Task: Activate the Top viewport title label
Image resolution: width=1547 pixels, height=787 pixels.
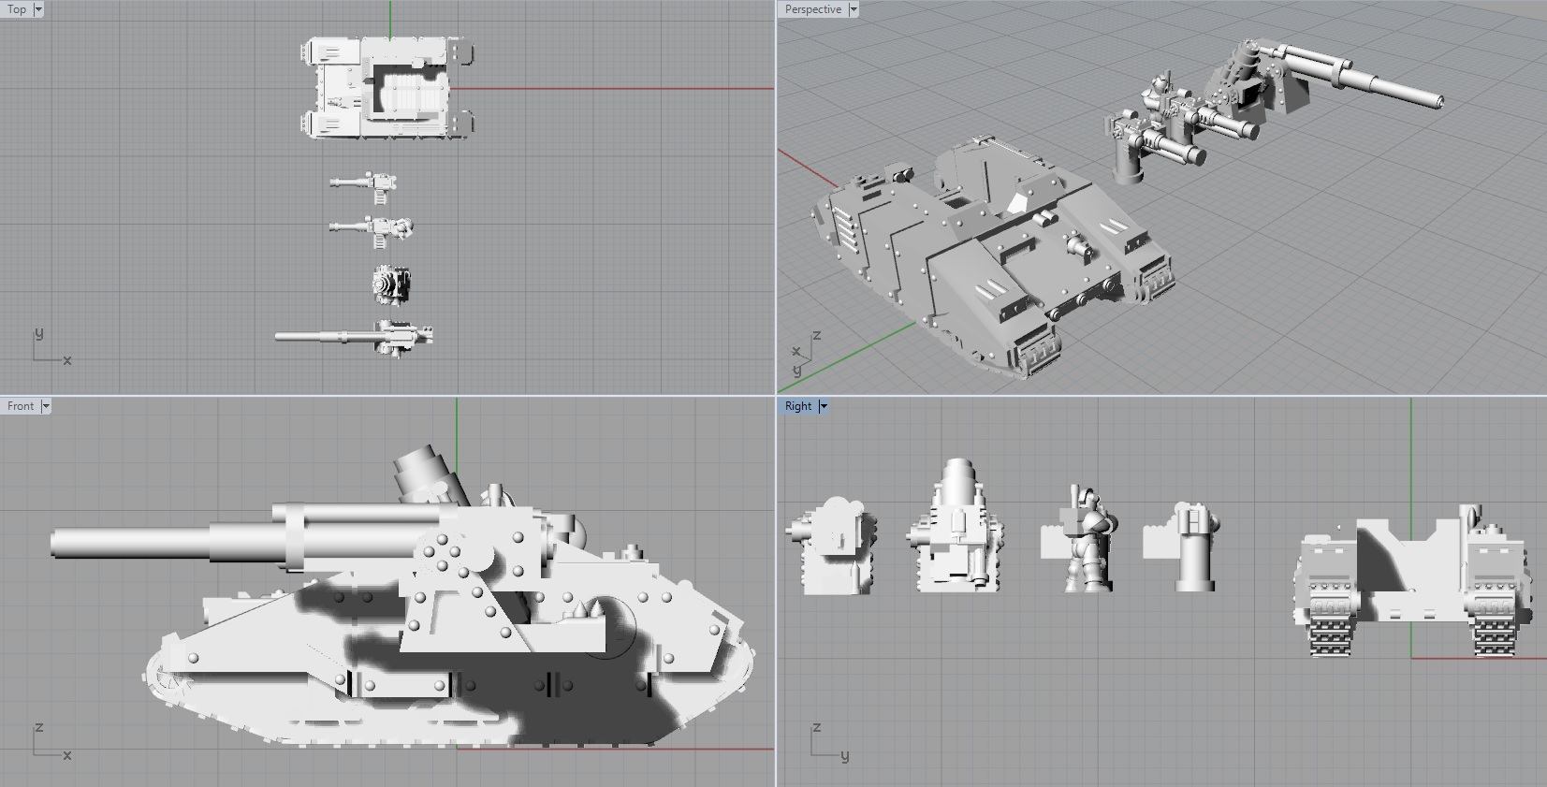Action: point(17,9)
